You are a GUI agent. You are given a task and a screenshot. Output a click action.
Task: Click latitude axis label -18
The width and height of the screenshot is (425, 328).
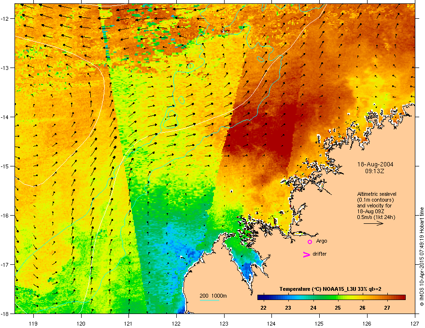pos(5,314)
